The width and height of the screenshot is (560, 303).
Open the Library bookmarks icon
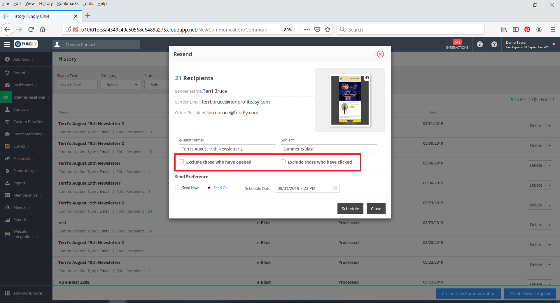pyautogui.click(x=504, y=29)
